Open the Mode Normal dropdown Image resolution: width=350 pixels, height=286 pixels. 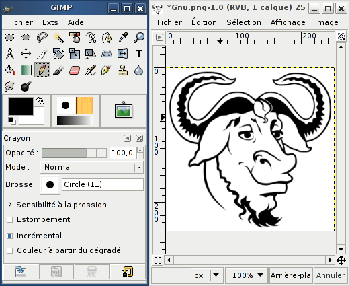(x=91, y=167)
